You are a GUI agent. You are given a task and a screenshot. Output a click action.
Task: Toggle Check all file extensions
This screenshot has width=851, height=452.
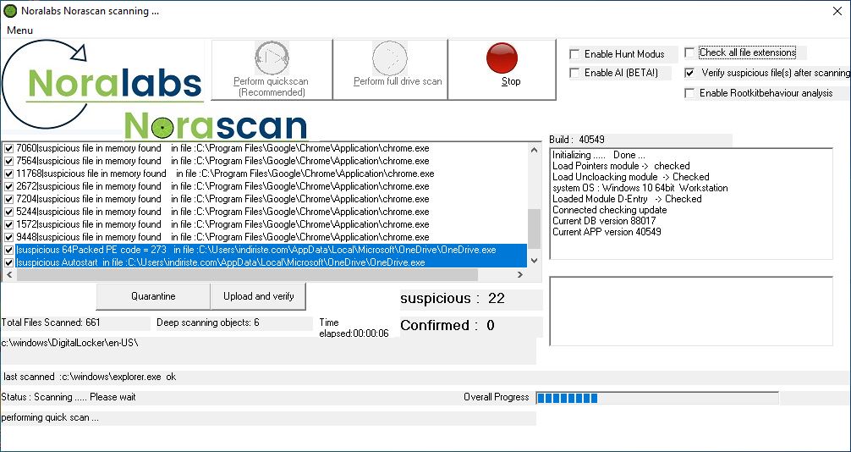click(689, 52)
